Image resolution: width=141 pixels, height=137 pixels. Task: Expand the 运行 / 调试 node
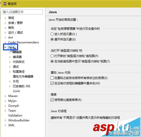(5, 33)
